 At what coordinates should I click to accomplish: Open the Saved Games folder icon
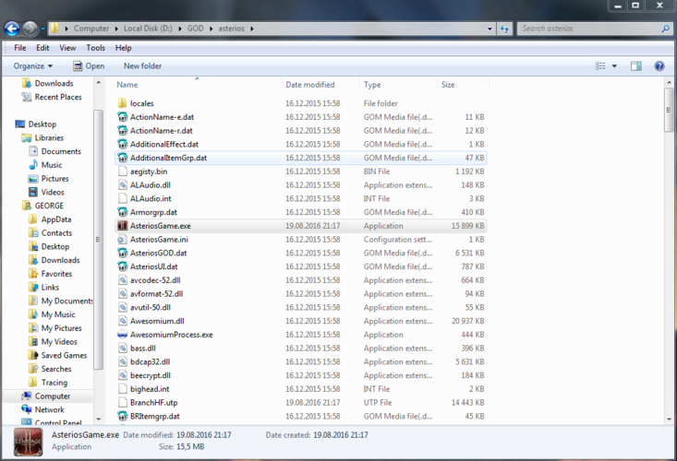pyautogui.click(x=33, y=355)
